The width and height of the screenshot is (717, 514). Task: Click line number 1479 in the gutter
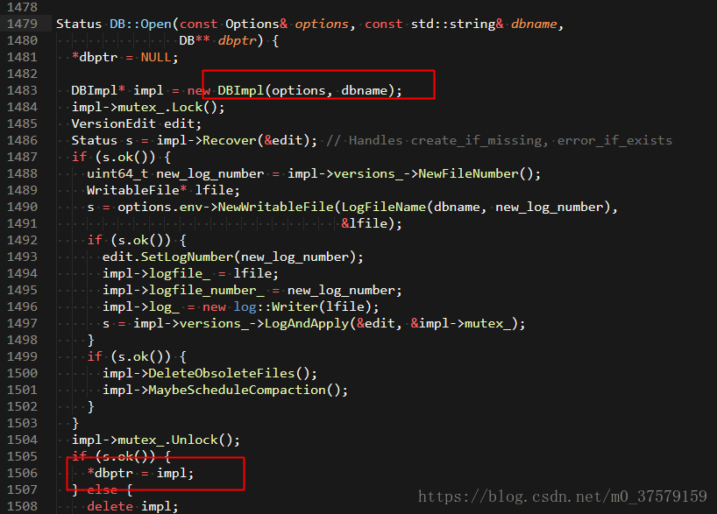coord(23,24)
